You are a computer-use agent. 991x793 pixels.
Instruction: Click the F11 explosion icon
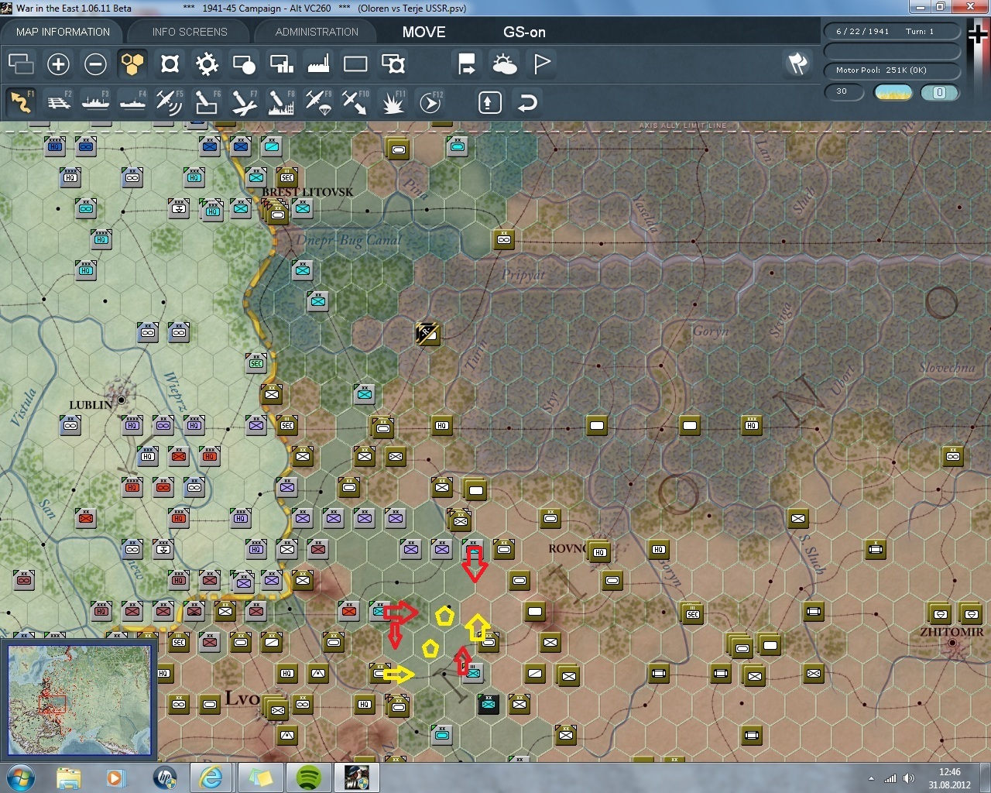(393, 102)
